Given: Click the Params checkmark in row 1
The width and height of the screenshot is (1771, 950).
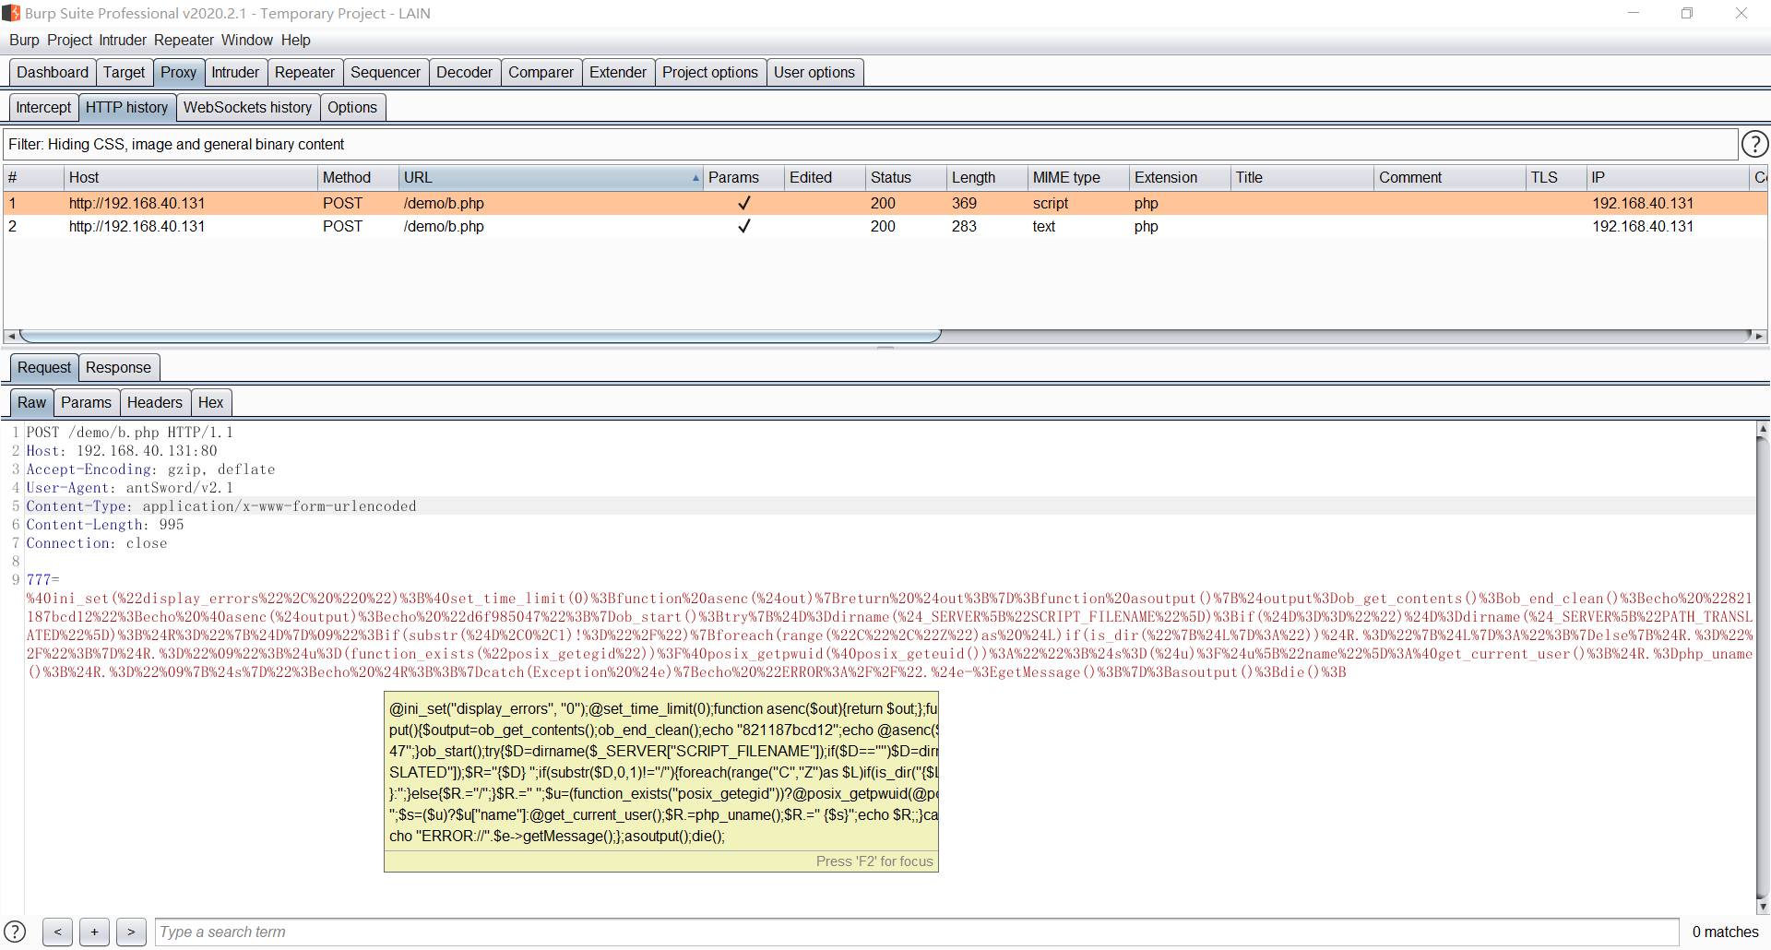Looking at the screenshot, I should pos(743,203).
